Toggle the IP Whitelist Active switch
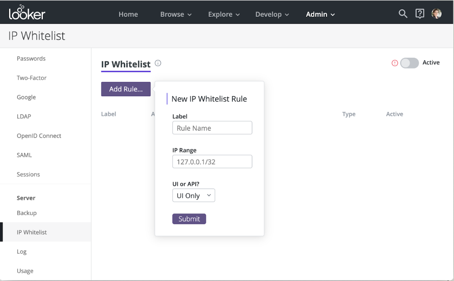The height and width of the screenshot is (281, 454). [x=409, y=63]
